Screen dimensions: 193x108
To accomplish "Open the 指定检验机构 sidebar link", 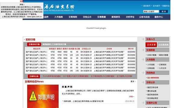I will (153, 94).
